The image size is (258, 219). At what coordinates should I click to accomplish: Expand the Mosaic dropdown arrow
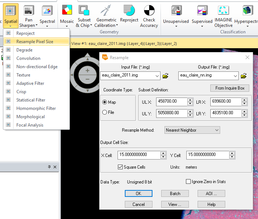click(67, 26)
